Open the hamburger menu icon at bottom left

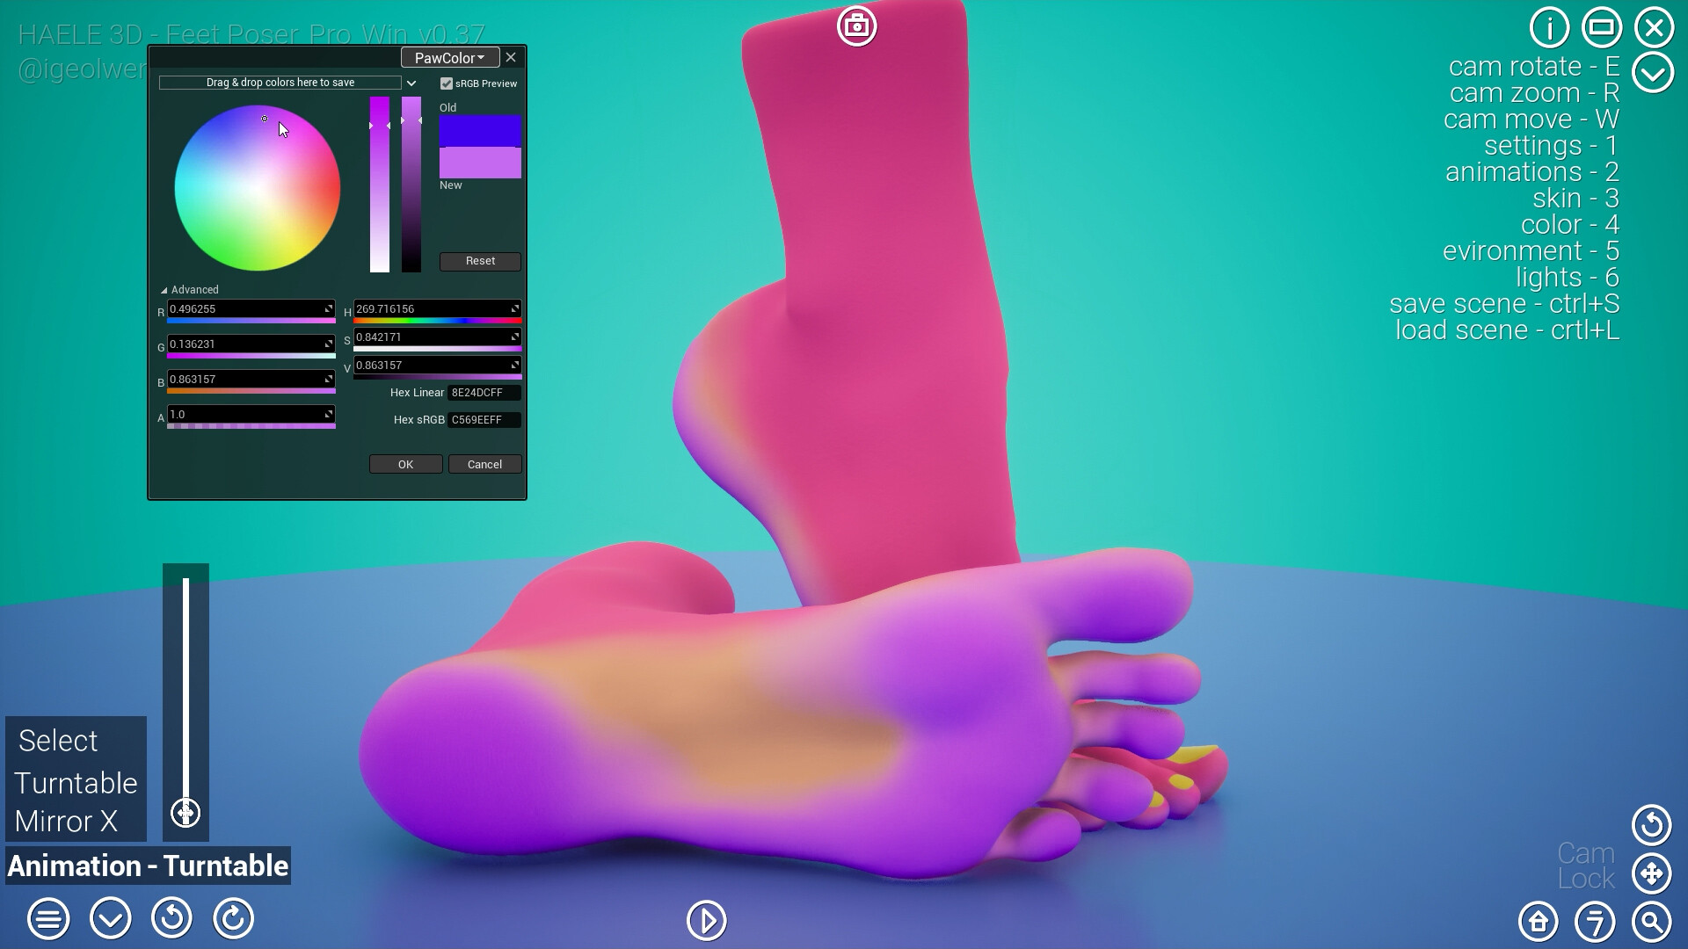(x=48, y=919)
